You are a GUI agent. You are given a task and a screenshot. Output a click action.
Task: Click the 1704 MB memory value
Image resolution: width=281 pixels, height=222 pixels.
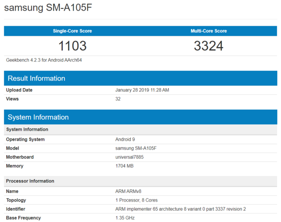tap(124, 166)
